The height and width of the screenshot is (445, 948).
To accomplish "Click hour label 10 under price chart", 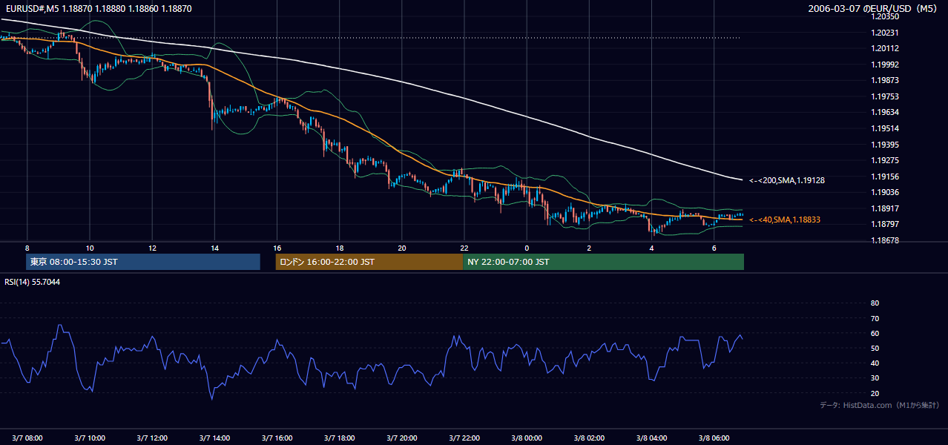I will tap(89, 248).
